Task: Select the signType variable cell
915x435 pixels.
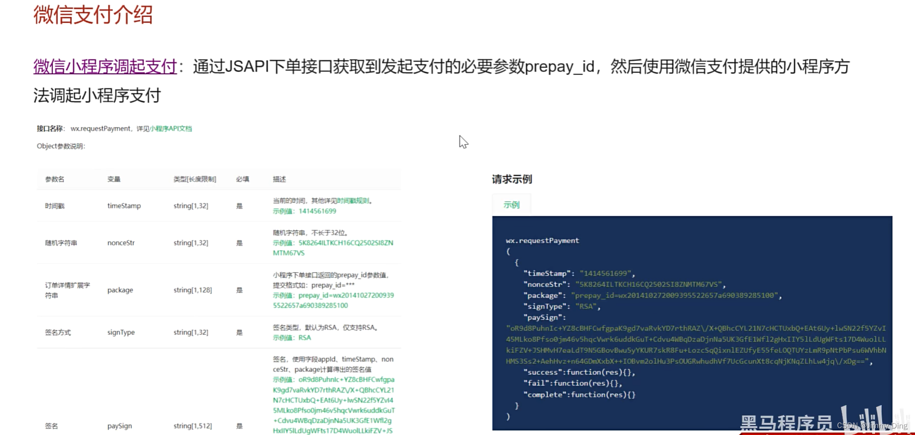Action: [121, 332]
